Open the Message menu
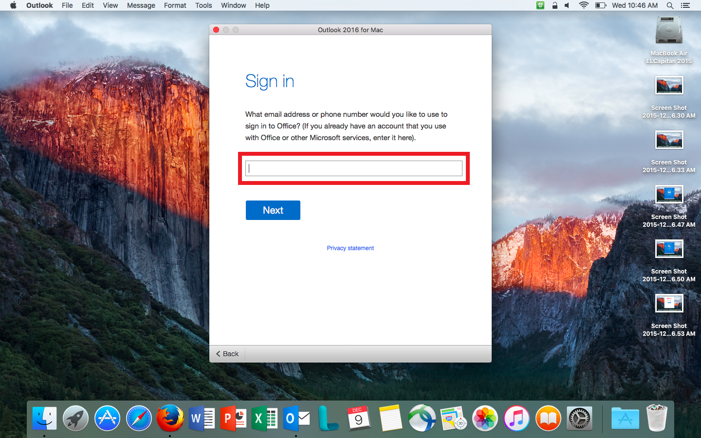Image resolution: width=701 pixels, height=438 pixels. point(141,5)
